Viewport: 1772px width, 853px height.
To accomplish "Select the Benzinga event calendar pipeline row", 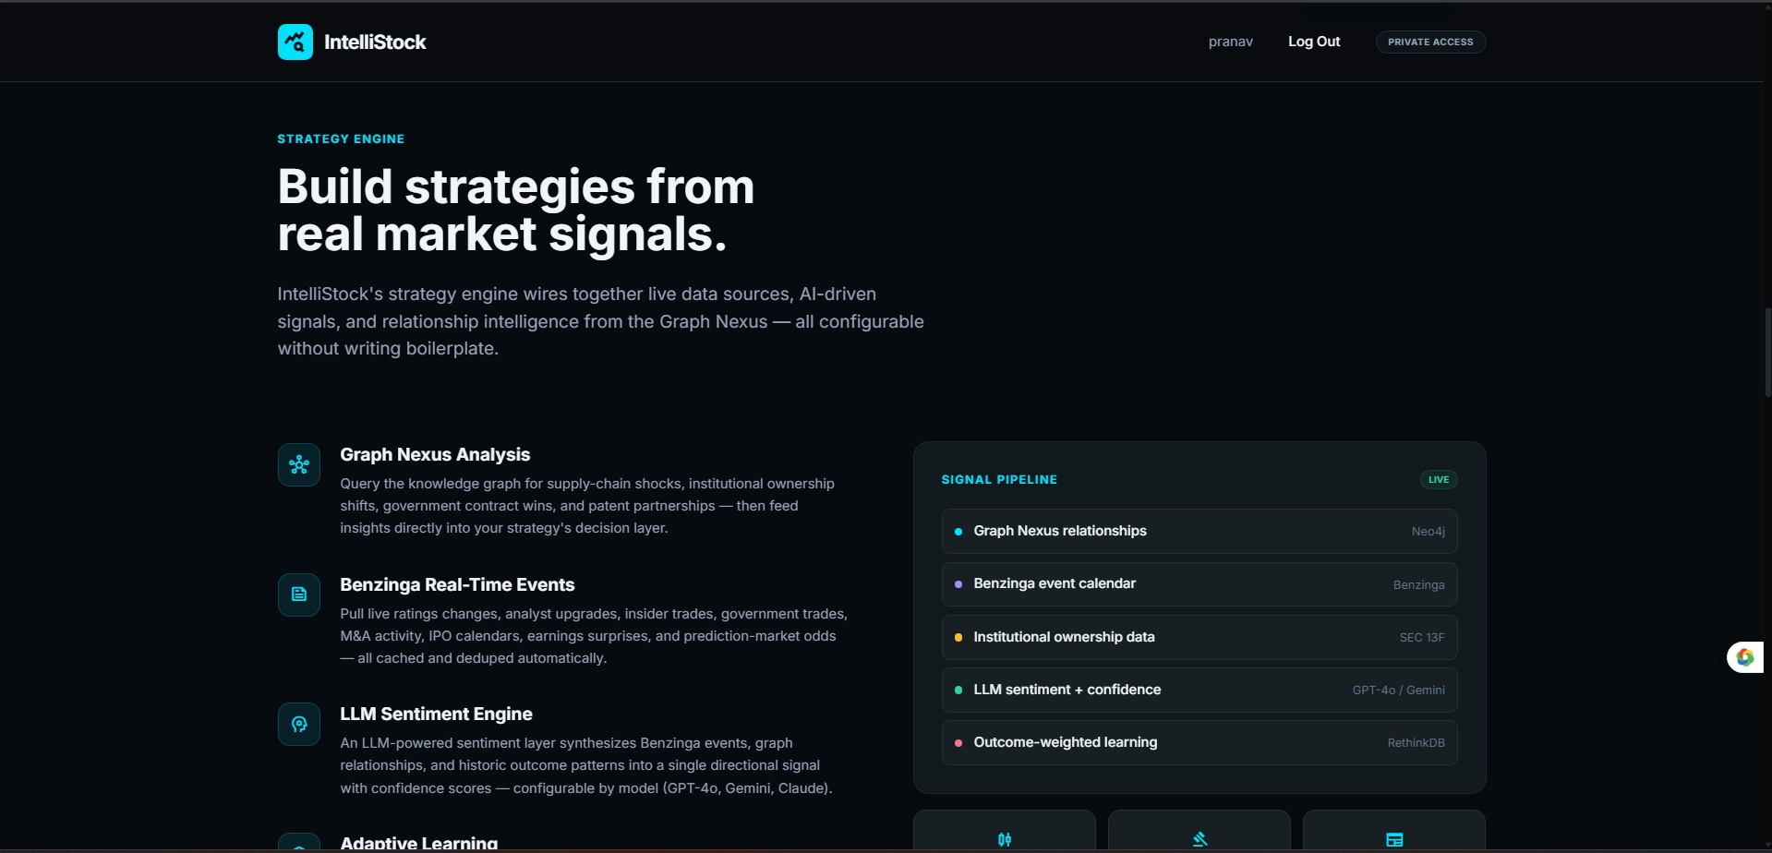I will click(x=1199, y=584).
